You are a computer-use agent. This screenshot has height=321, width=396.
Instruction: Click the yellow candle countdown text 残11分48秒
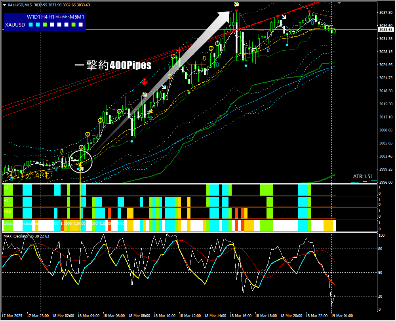coord(30,175)
